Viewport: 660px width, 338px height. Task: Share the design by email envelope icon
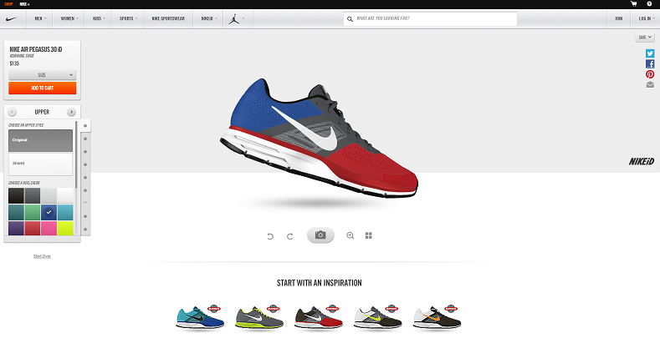(650, 85)
